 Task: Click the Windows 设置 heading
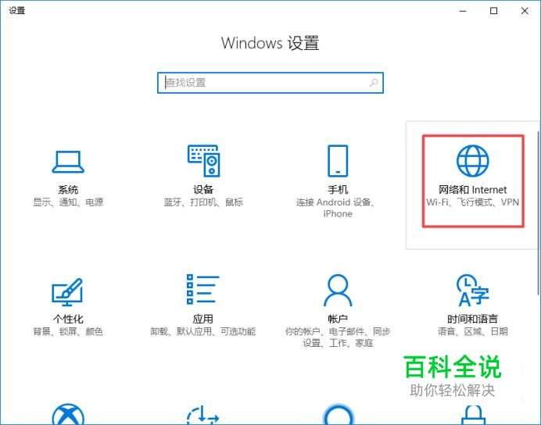(270, 43)
